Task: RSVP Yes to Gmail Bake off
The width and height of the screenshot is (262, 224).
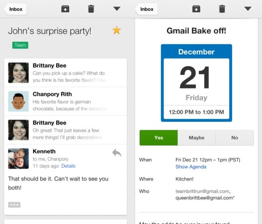Action: 159,138
